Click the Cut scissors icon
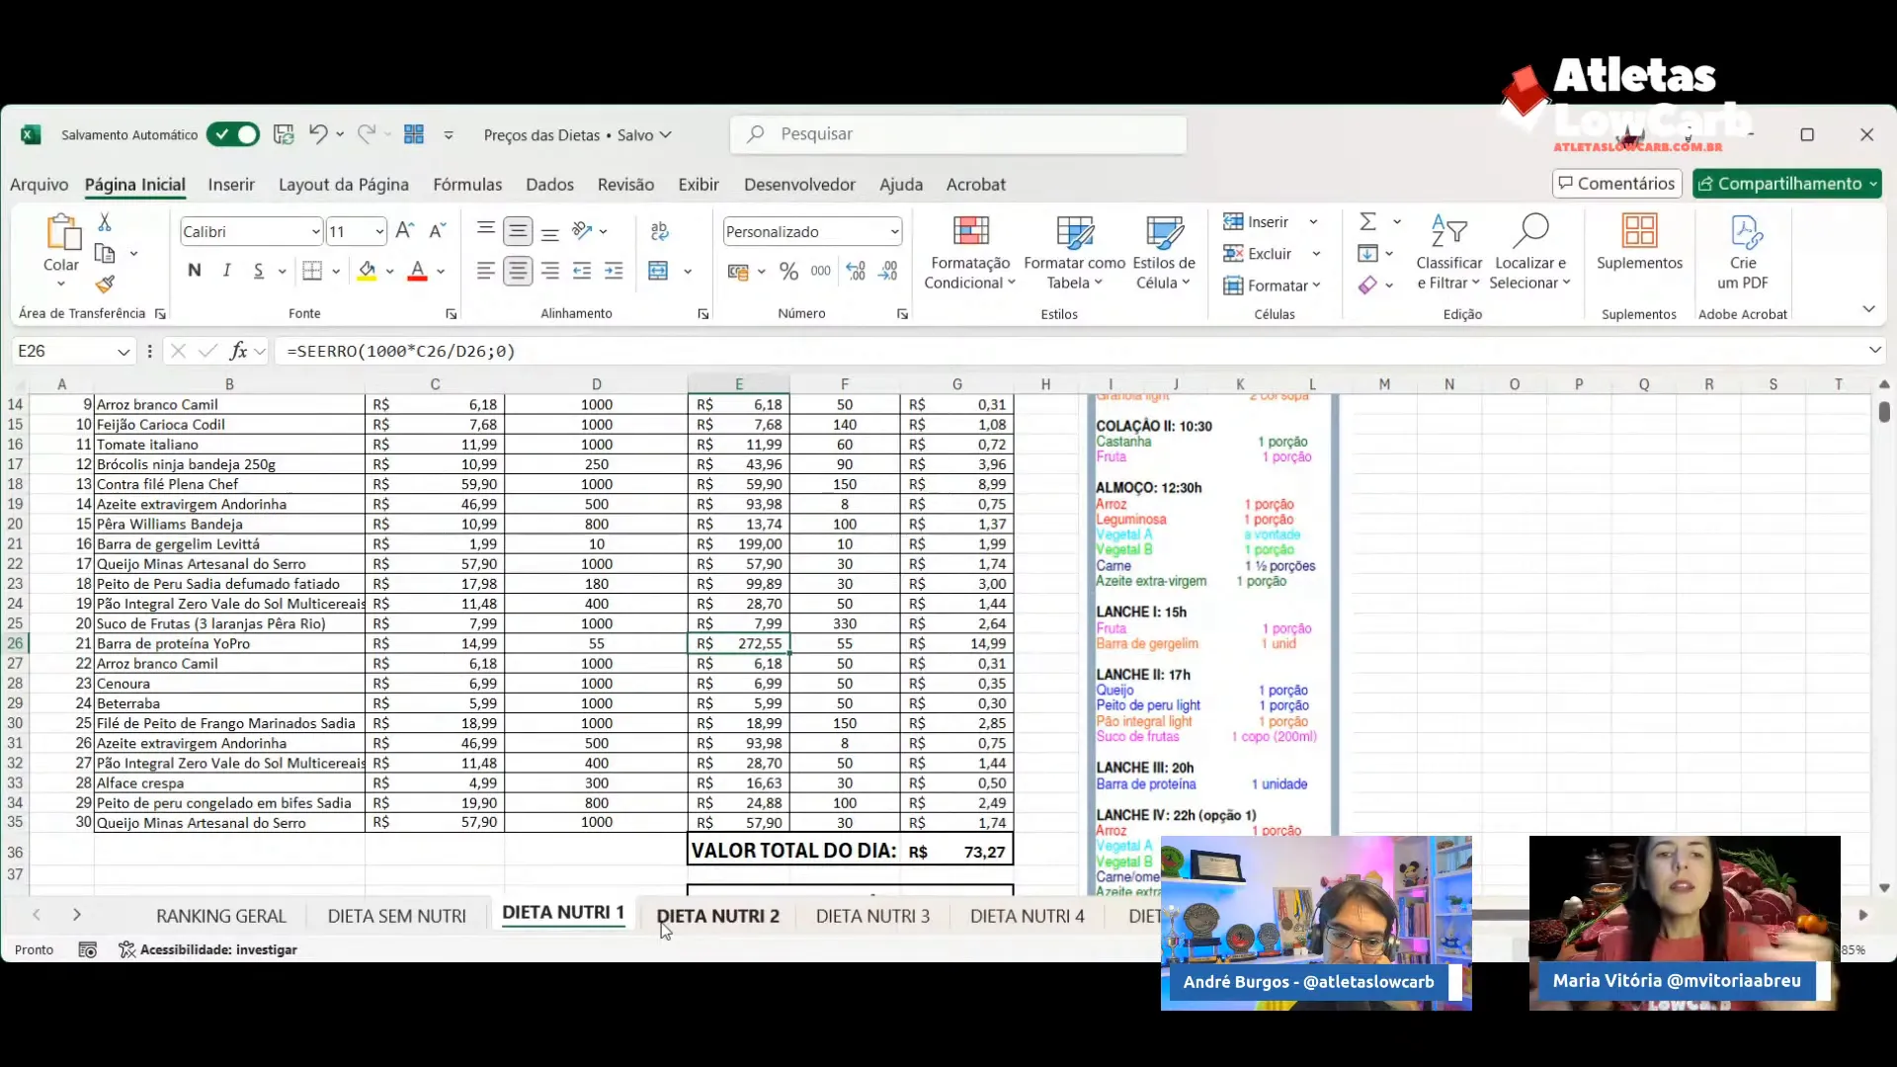Viewport: 1897px width, 1067px height. [105, 222]
